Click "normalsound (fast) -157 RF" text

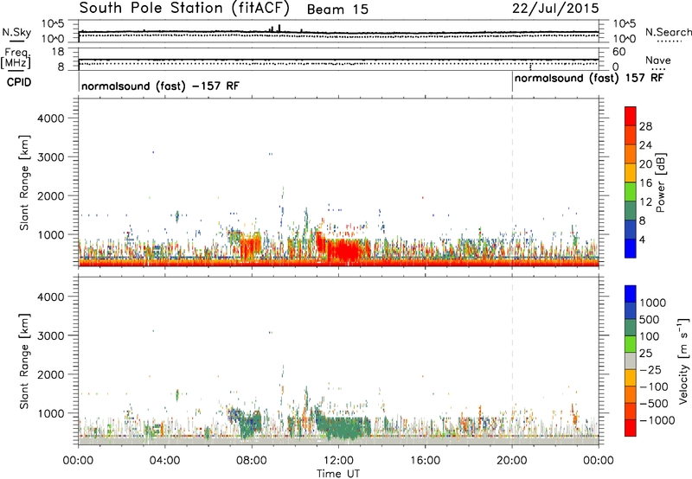point(160,86)
